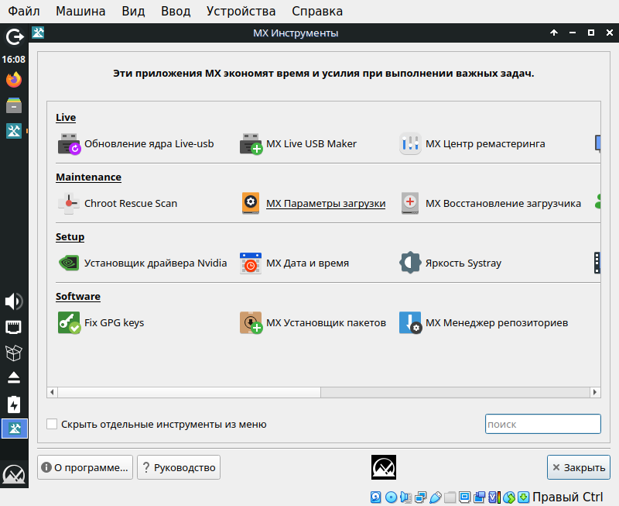This screenshot has height=506, width=619.
Task: Click horizontal scrollbar right arrow
Action: coord(595,392)
